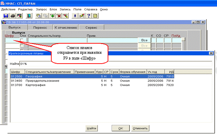Click the Примечание column header
Viewport: 217px width, 135px height.
pyautogui.click(x=85, y=72)
